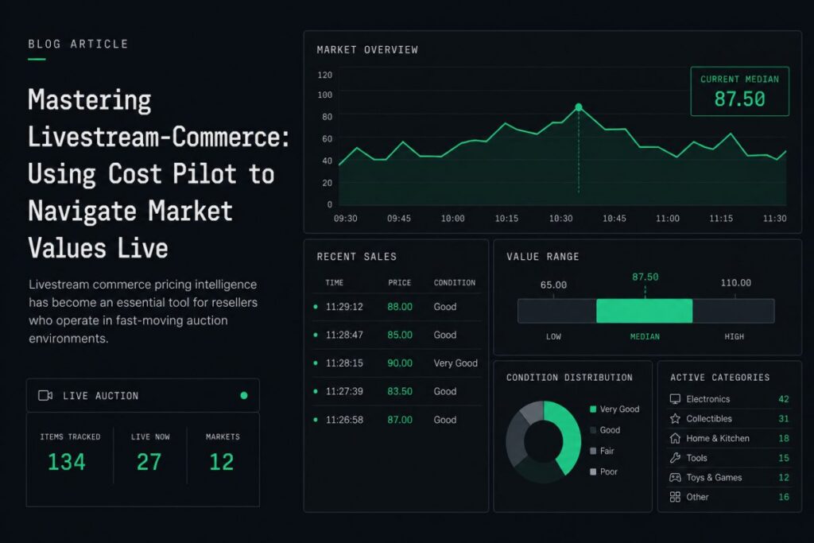Click the 10:00 chart axis label
This screenshot has height=543, width=814.
[x=452, y=219]
